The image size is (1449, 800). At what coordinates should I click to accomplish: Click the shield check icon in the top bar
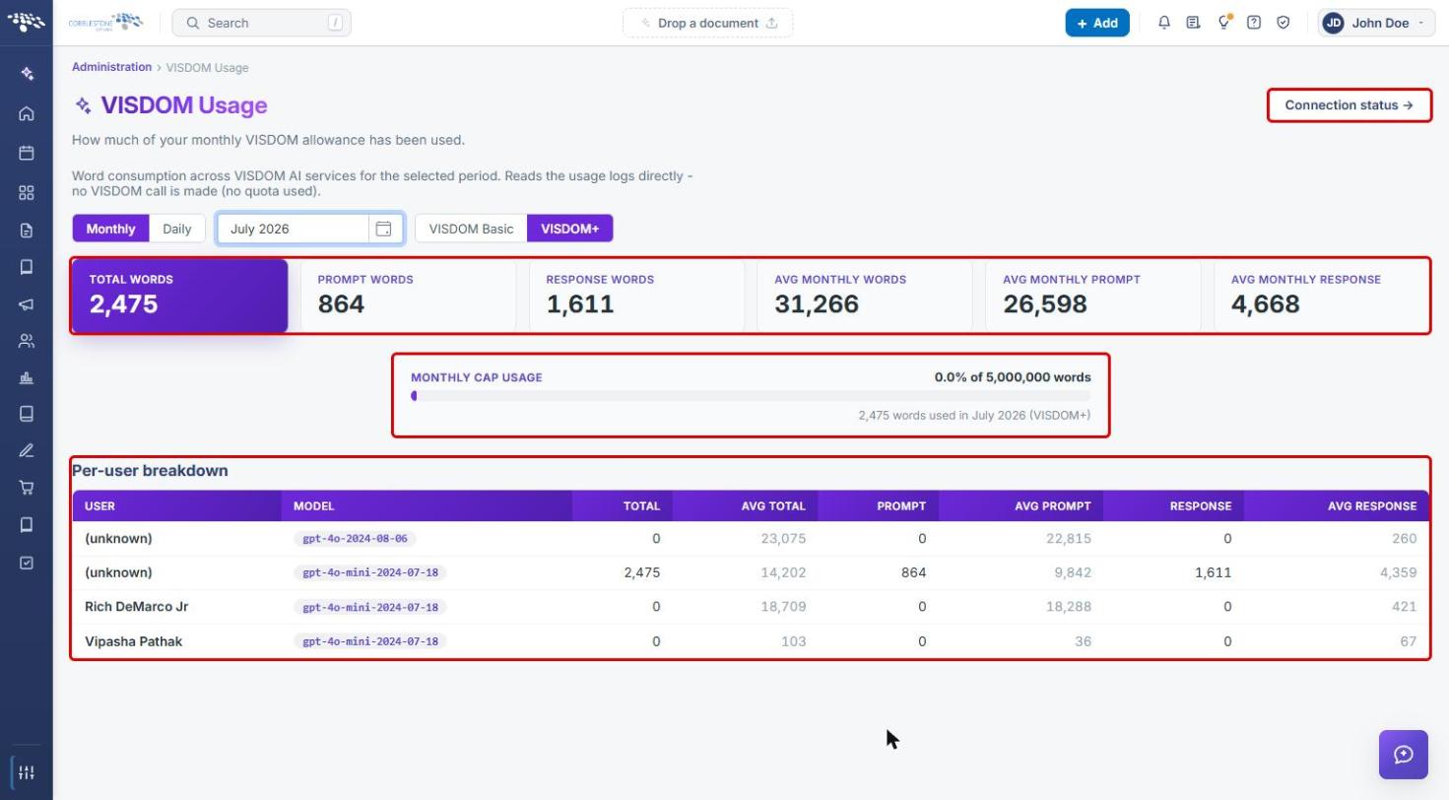pyautogui.click(x=1284, y=23)
